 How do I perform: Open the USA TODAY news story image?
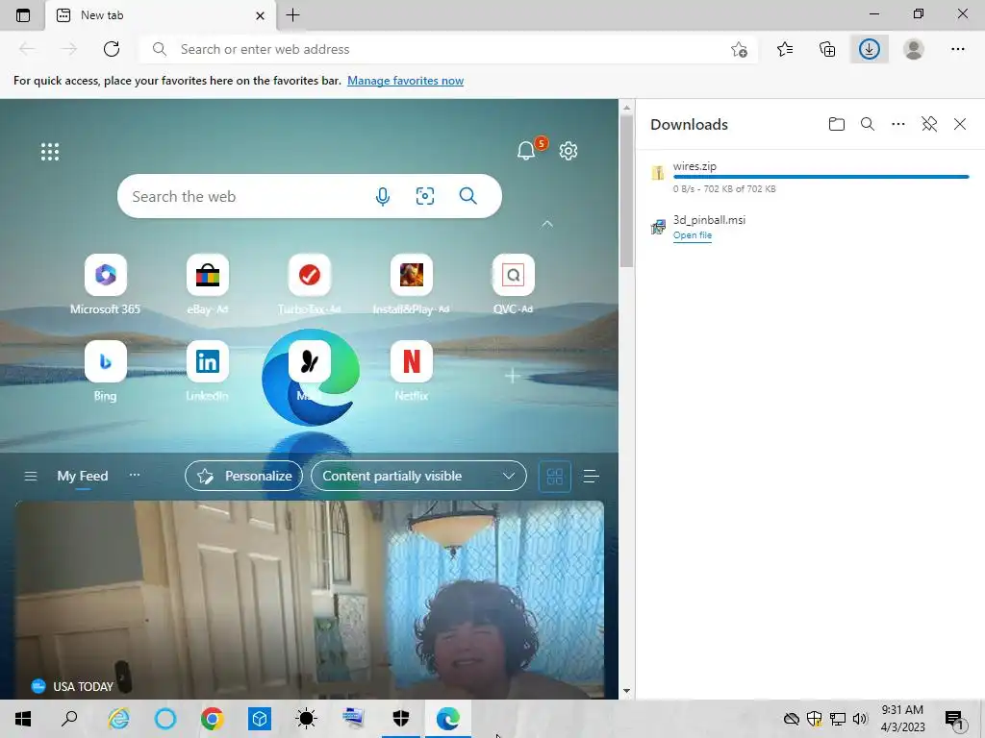pyautogui.click(x=309, y=600)
